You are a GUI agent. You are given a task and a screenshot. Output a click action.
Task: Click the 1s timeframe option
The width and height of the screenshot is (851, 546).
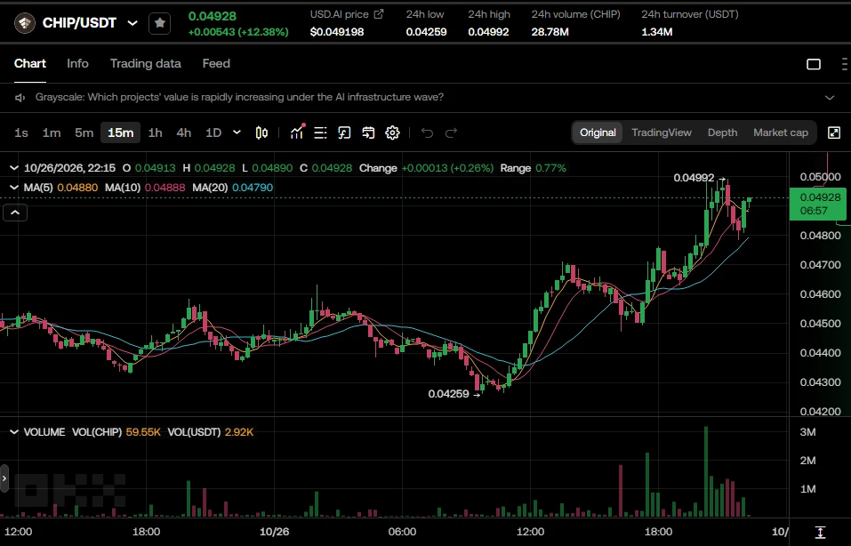(x=21, y=132)
